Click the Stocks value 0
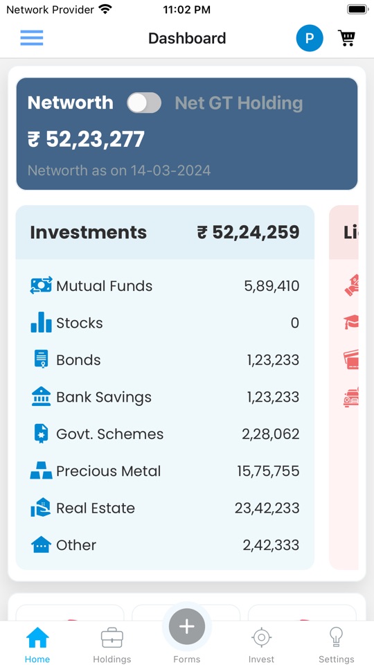 pyautogui.click(x=295, y=323)
